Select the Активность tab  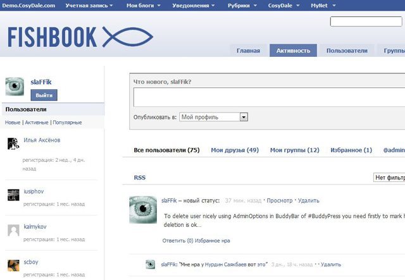tap(293, 51)
